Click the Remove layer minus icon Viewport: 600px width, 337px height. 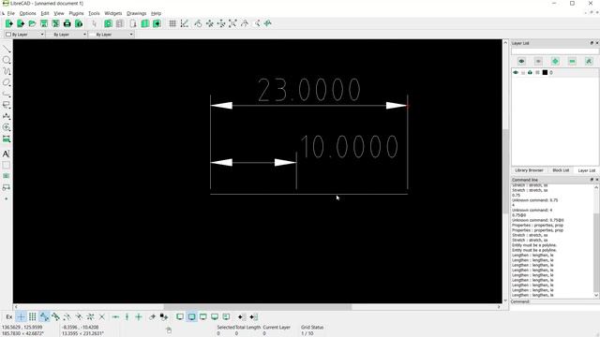click(x=572, y=61)
